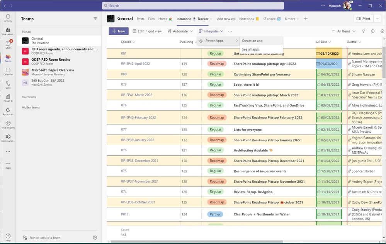Click the vertical scrollbar of the list
Image resolution: width=386 pixels, height=244 pixels.
tap(384, 63)
